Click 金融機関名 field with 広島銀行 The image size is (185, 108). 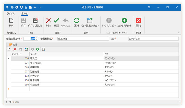coord(83,39)
